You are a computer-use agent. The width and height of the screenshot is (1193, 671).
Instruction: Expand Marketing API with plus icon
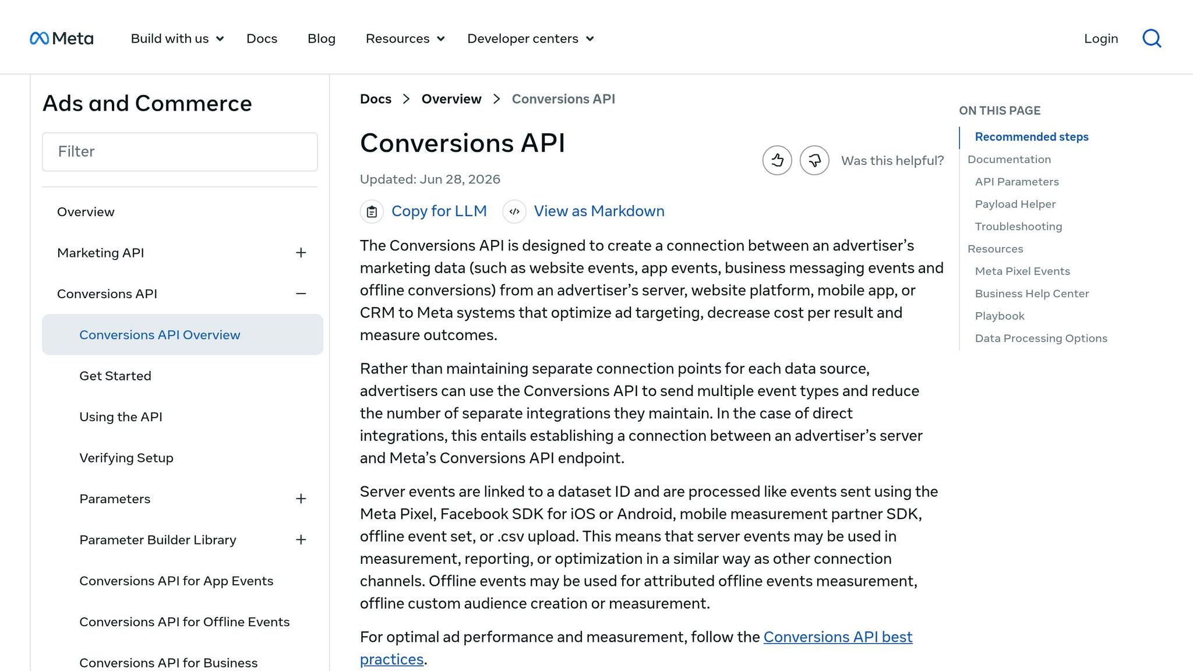coord(301,253)
